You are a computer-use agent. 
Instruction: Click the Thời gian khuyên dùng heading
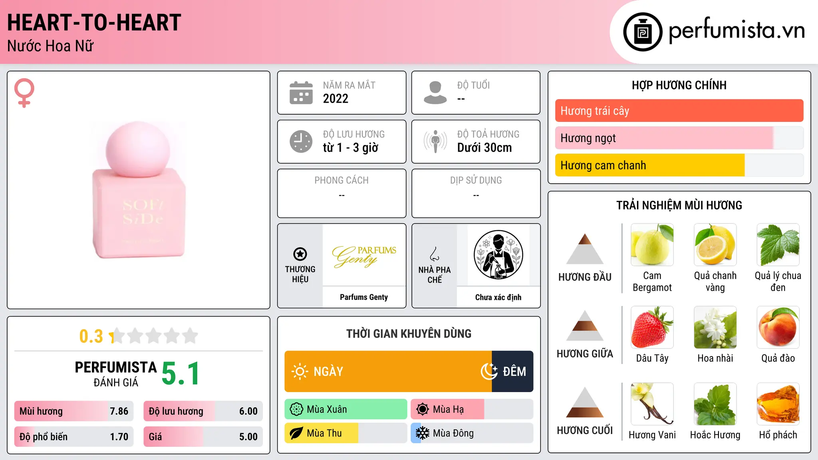click(x=409, y=333)
